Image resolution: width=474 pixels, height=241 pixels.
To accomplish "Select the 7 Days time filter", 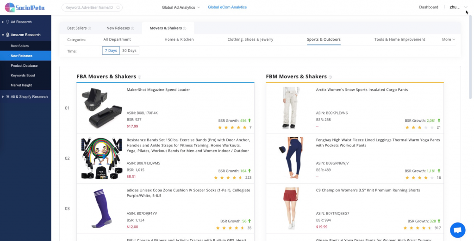I will [111, 51].
